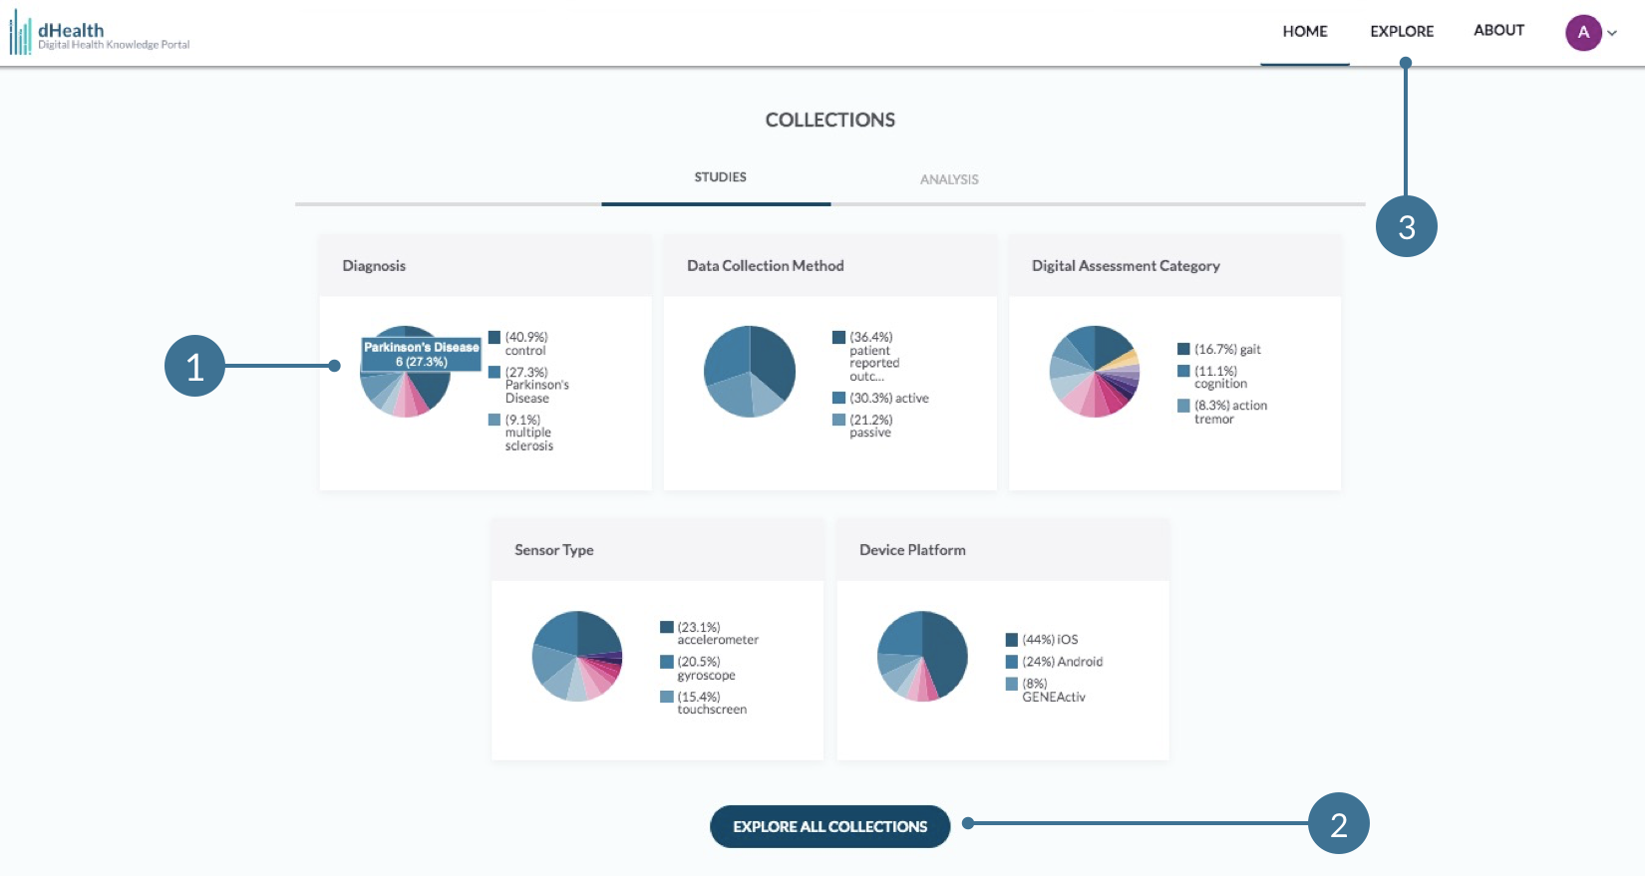Screen dimensions: 1645x876
Task: Click the "Sensor Type" card heading
Action: coord(554,550)
